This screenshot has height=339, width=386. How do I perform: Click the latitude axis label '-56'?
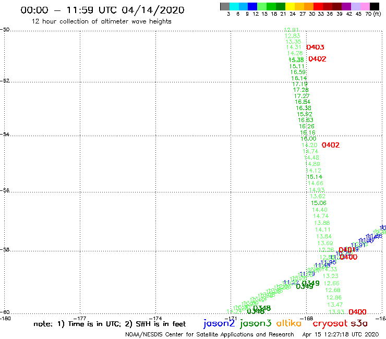click(5, 190)
